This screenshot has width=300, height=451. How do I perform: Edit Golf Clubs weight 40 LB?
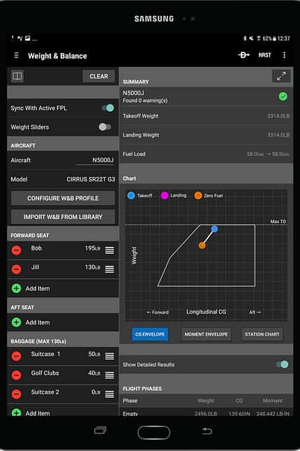[x=94, y=373]
